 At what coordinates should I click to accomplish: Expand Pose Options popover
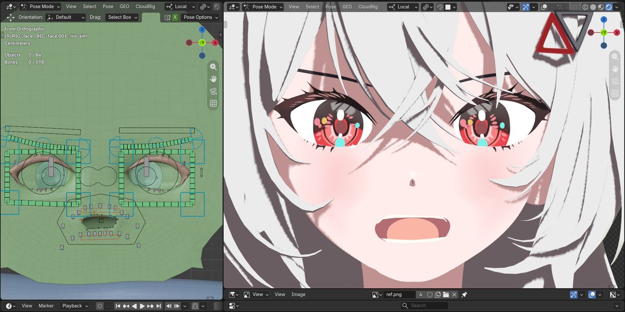pos(201,17)
